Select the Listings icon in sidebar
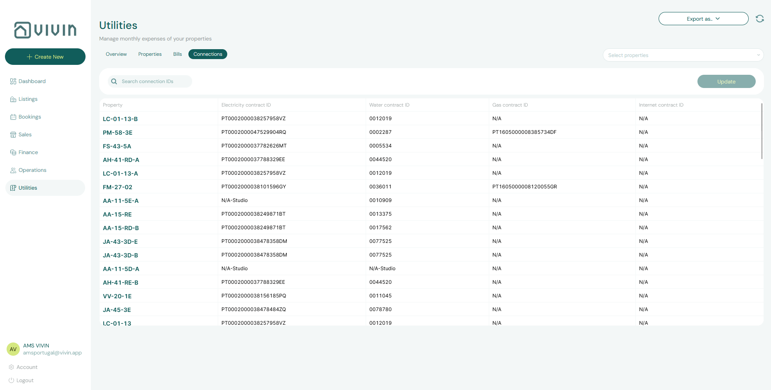 click(x=13, y=99)
